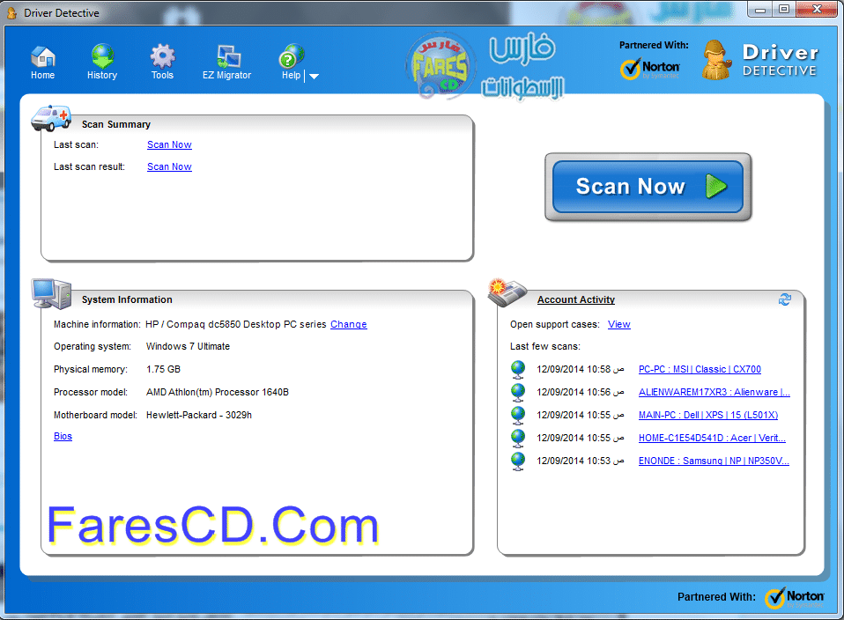
Task: Select the History menu label
Action: 102,76
